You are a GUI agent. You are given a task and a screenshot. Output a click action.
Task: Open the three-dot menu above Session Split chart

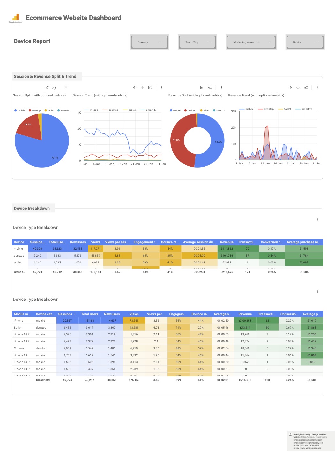[66, 87]
